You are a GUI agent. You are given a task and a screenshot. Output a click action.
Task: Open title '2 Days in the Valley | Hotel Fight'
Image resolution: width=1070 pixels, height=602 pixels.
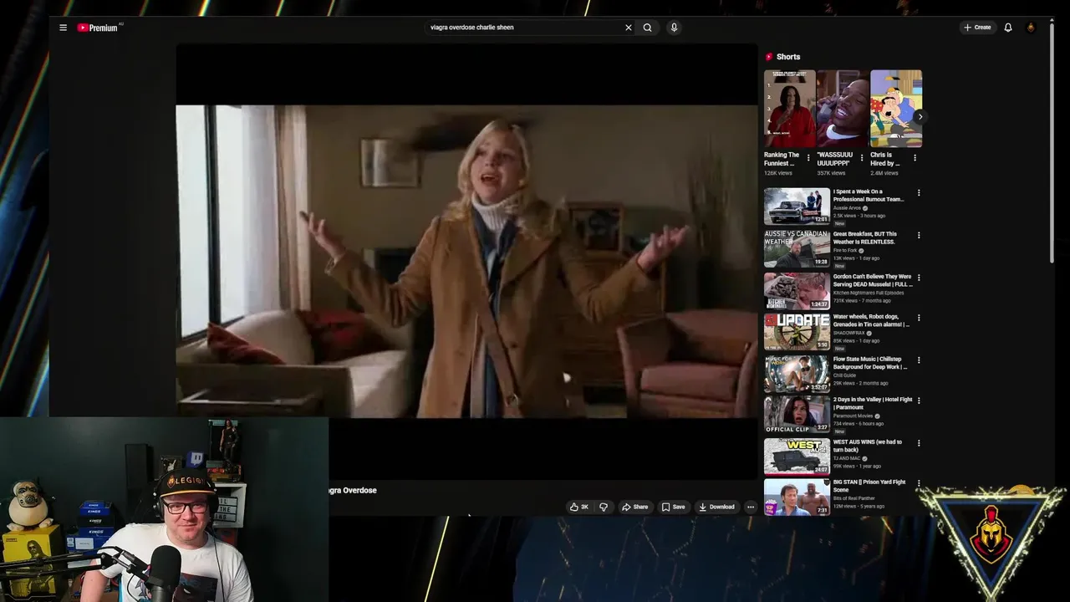(x=873, y=403)
